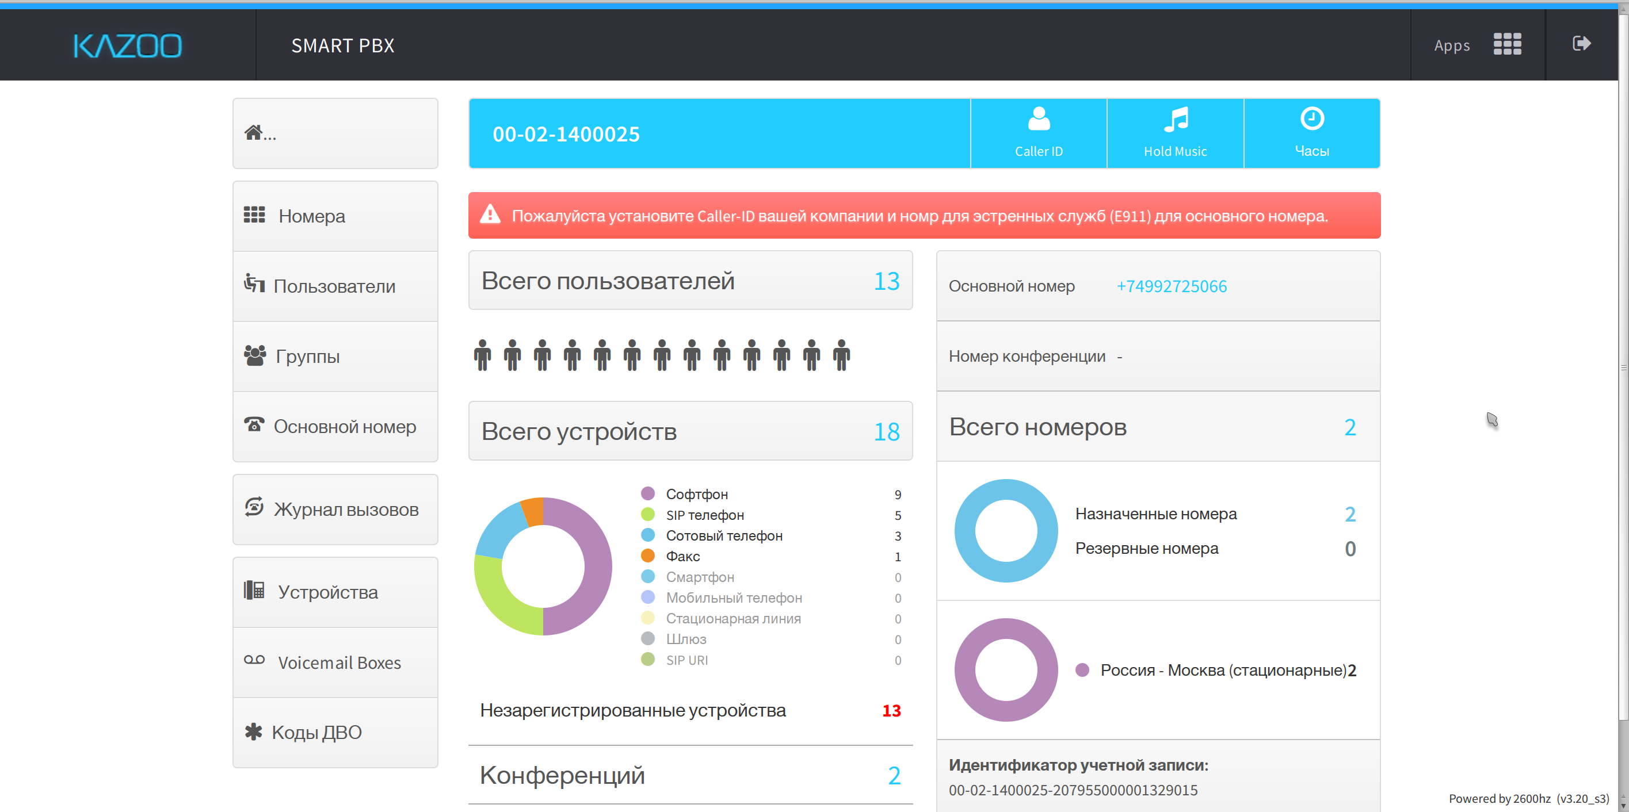1629x812 pixels.
Task: Open Коды ДВО in sidebar
Action: [335, 733]
